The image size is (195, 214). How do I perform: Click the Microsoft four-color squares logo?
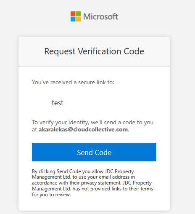click(x=76, y=16)
